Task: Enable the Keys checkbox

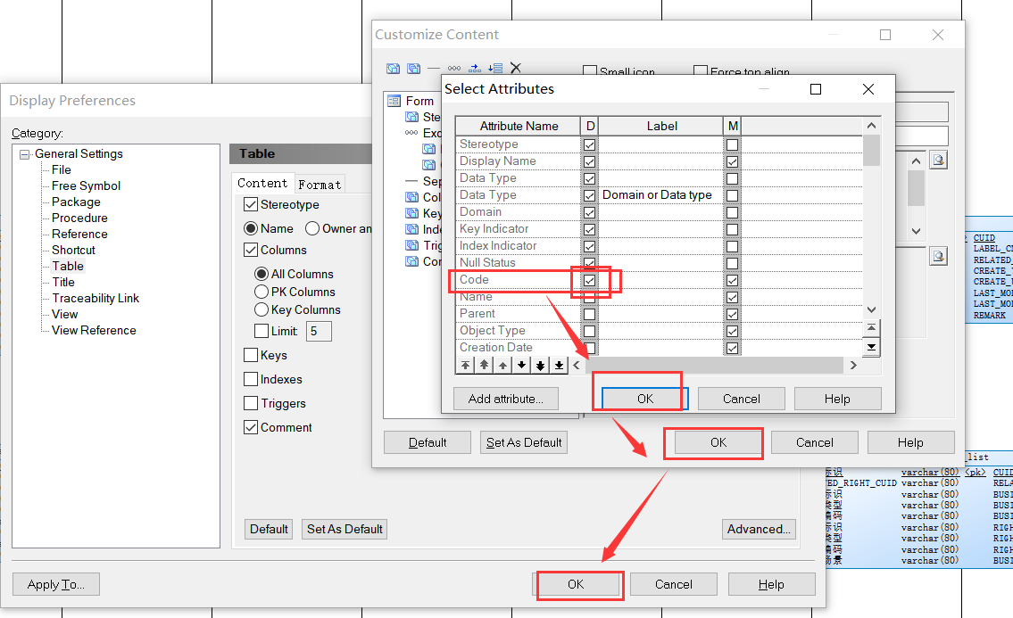Action: click(x=251, y=355)
